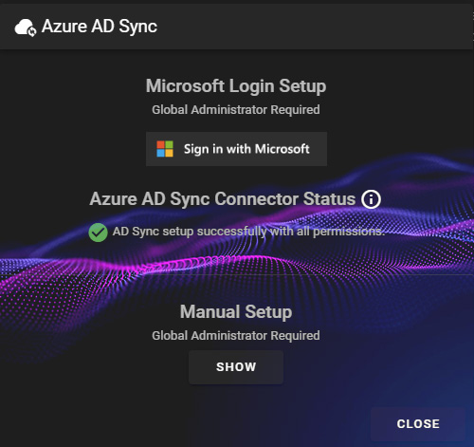Click the word 'permissions' in status text
Viewport: 474px width, 447px height.
348,232
